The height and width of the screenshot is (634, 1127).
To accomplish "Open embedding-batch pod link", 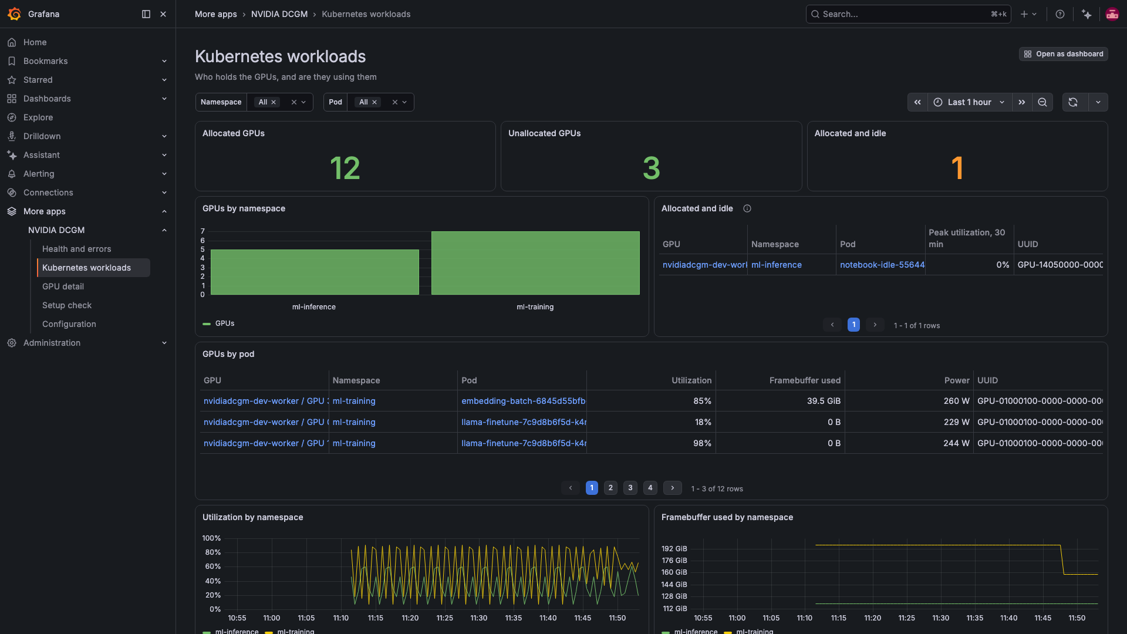I will pyautogui.click(x=524, y=401).
